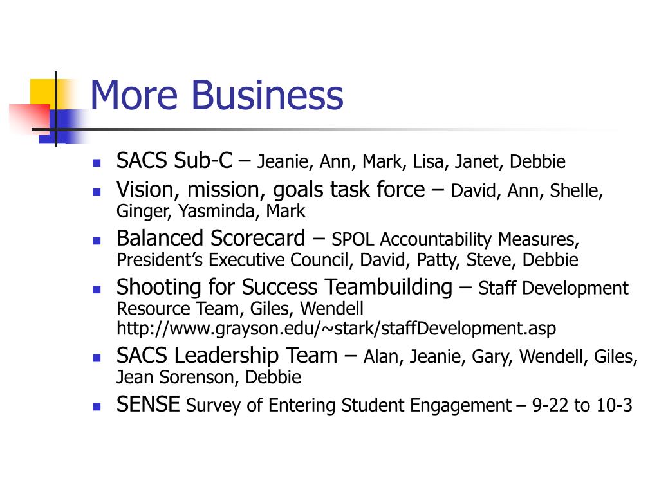
Task: Click the bullet icon beside SACS Sub-C
Action: click(x=97, y=163)
